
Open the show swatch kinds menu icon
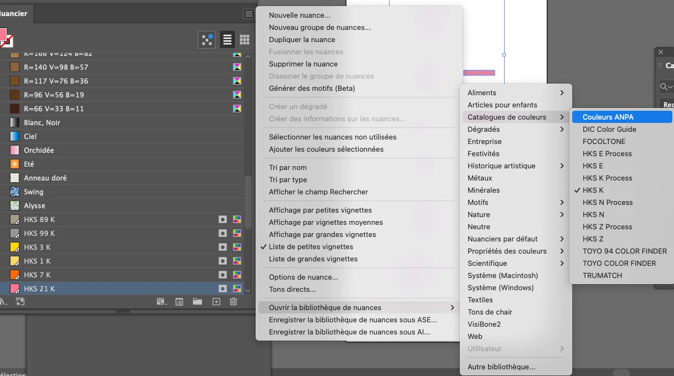tap(161, 301)
